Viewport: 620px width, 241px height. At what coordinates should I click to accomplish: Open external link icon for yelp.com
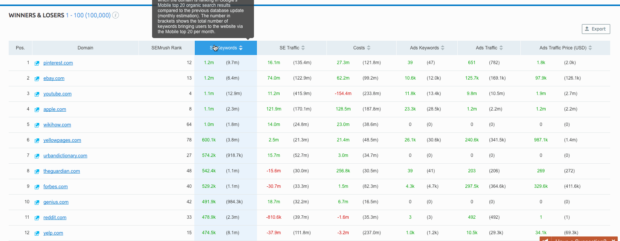(37, 233)
